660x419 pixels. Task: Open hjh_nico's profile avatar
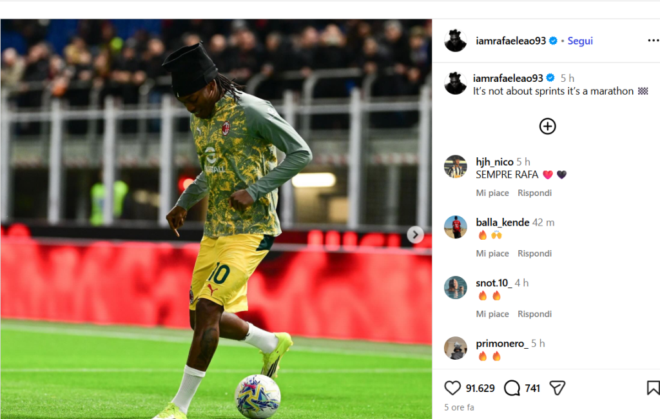[x=456, y=166]
